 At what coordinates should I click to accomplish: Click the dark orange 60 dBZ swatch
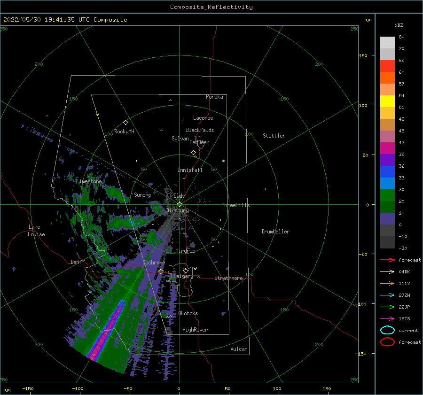[387, 77]
